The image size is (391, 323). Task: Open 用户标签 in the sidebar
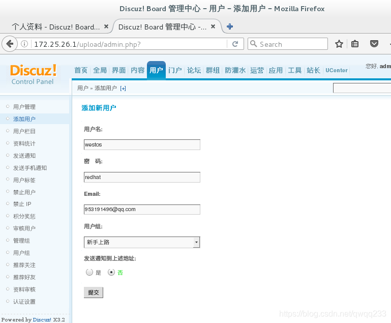(24, 180)
